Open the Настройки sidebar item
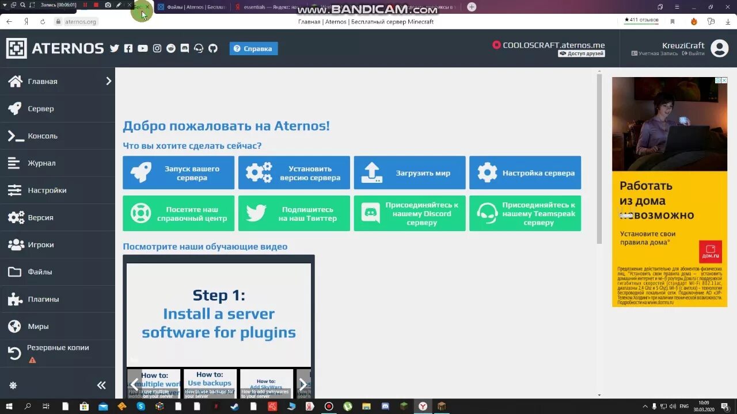This screenshot has width=737, height=414. (x=58, y=190)
